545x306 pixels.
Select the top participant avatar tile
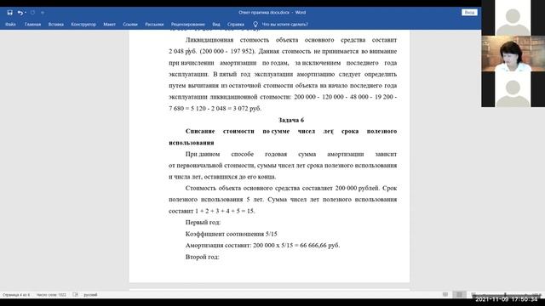tap(513, 18)
